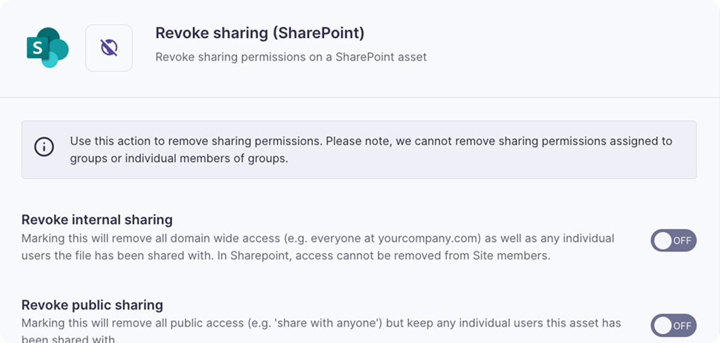Click the white knob of public sharing switch
Image resolution: width=720 pixels, height=343 pixels.
point(663,325)
